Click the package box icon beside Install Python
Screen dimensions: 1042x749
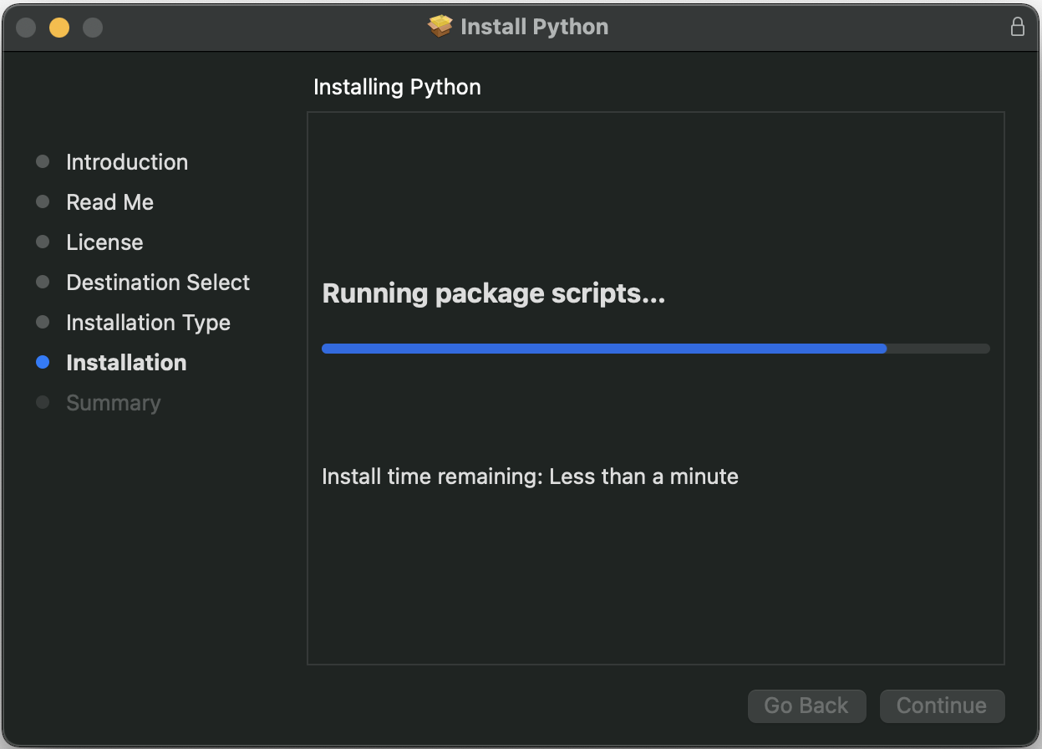[x=440, y=27]
